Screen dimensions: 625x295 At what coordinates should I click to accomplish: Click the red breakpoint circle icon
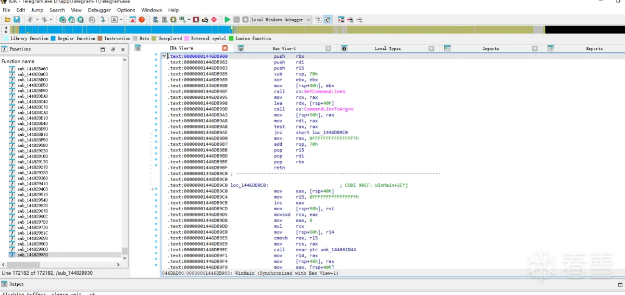click(142, 20)
